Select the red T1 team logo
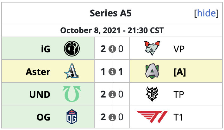The image size is (224, 130). [x=152, y=117]
